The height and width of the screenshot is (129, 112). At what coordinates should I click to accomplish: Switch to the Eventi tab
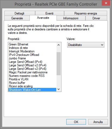click(x=50, y=13)
